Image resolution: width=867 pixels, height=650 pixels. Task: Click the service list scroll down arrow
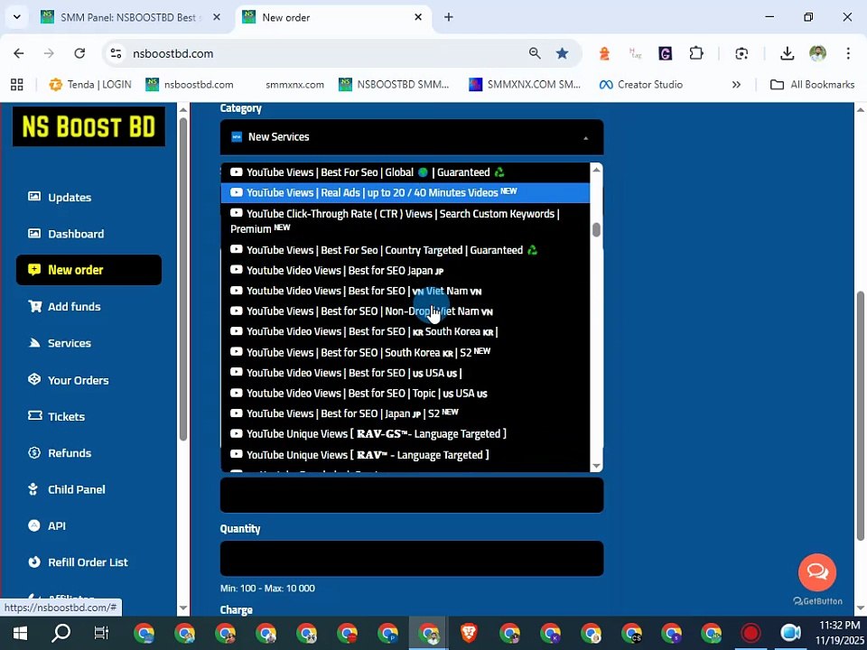click(x=596, y=466)
